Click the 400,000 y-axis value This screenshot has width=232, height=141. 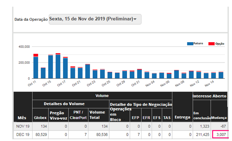(24, 47)
